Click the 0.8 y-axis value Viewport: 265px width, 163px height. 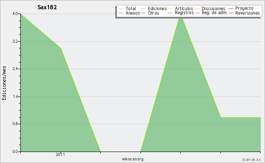pyautogui.click(x=15, y=124)
